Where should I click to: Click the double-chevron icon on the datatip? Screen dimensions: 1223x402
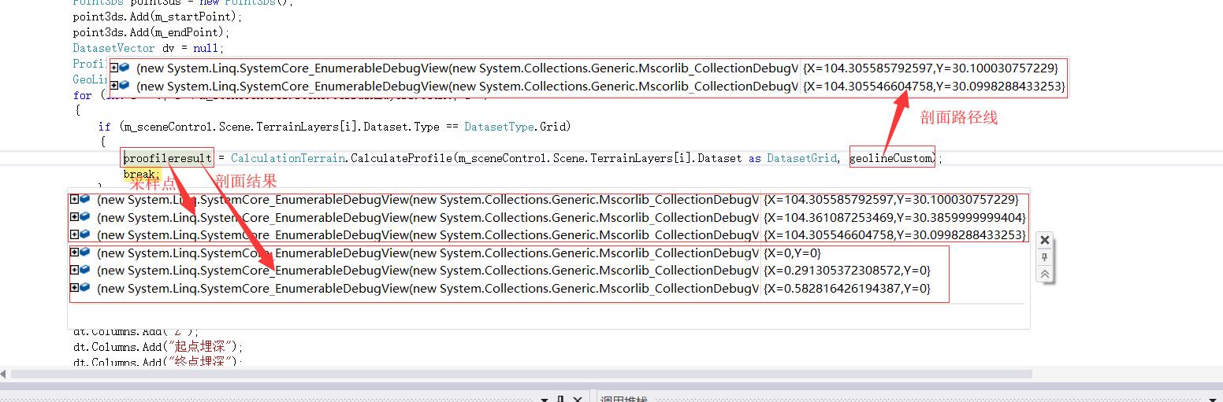[1044, 274]
